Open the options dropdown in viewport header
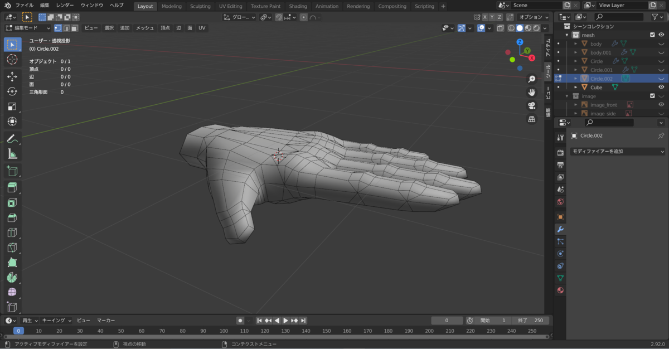This screenshot has width=669, height=349. (x=534, y=17)
